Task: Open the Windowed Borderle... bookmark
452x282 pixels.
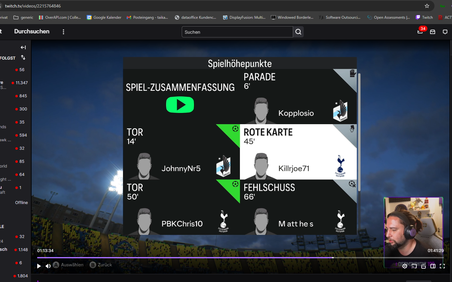Action: pyautogui.click(x=292, y=17)
